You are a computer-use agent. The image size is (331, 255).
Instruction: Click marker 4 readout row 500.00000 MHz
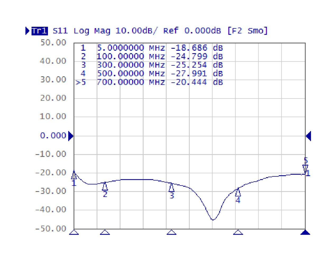pyautogui.click(x=152, y=73)
